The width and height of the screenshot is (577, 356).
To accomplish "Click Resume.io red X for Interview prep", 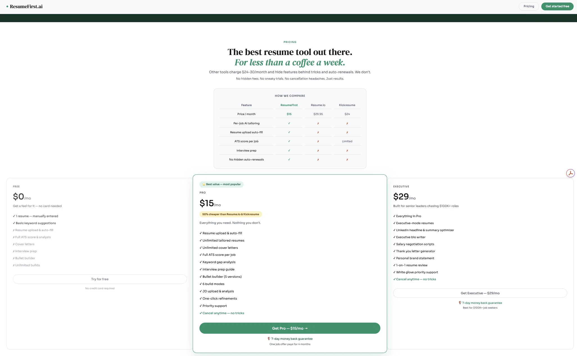I will (318, 151).
